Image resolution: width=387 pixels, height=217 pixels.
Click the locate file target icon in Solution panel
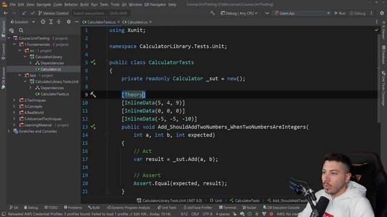click(x=43, y=22)
